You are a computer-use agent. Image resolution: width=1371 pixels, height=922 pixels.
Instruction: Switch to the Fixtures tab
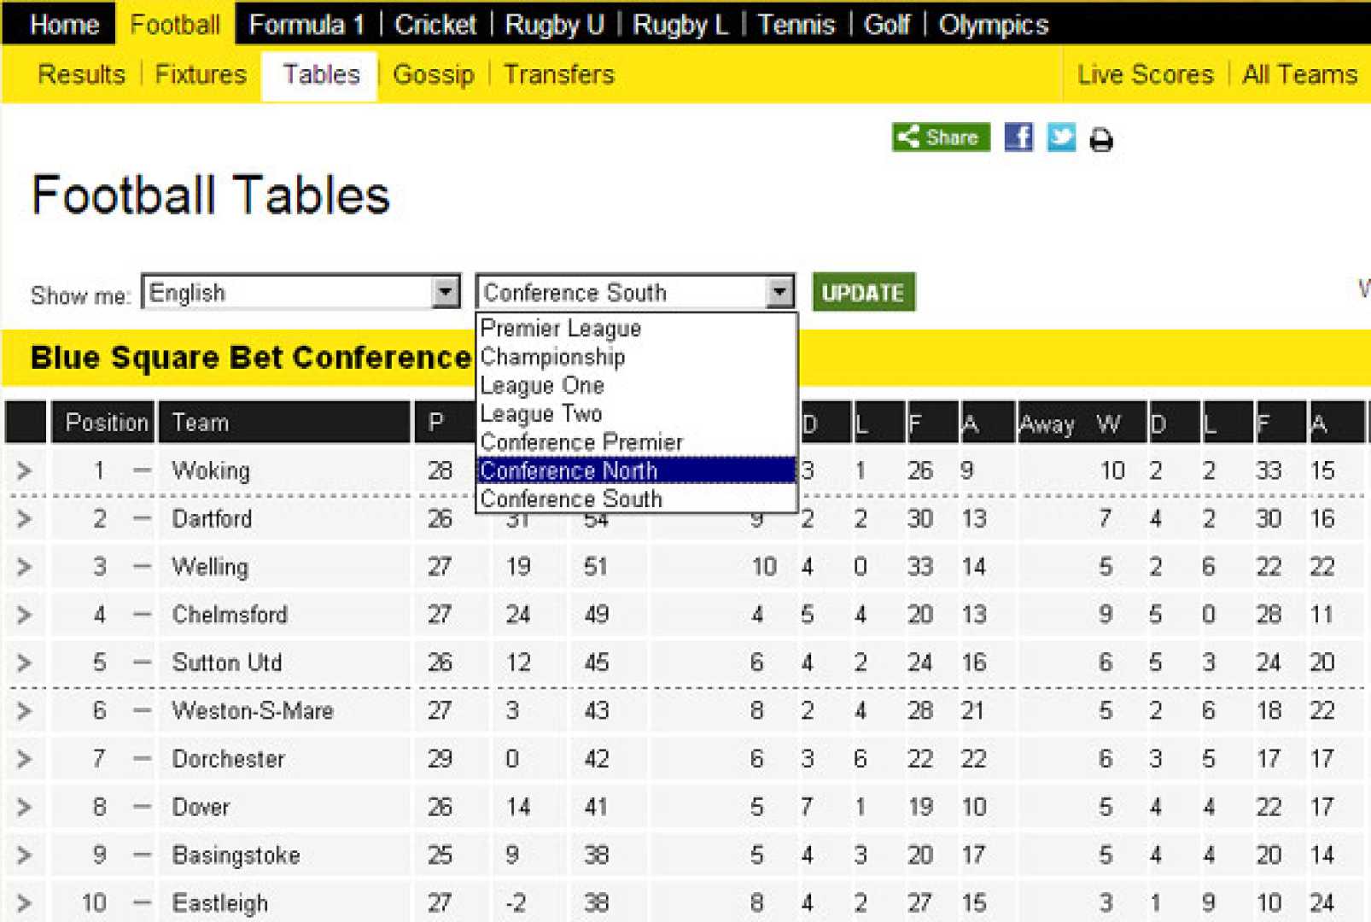pyautogui.click(x=201, y=75)
